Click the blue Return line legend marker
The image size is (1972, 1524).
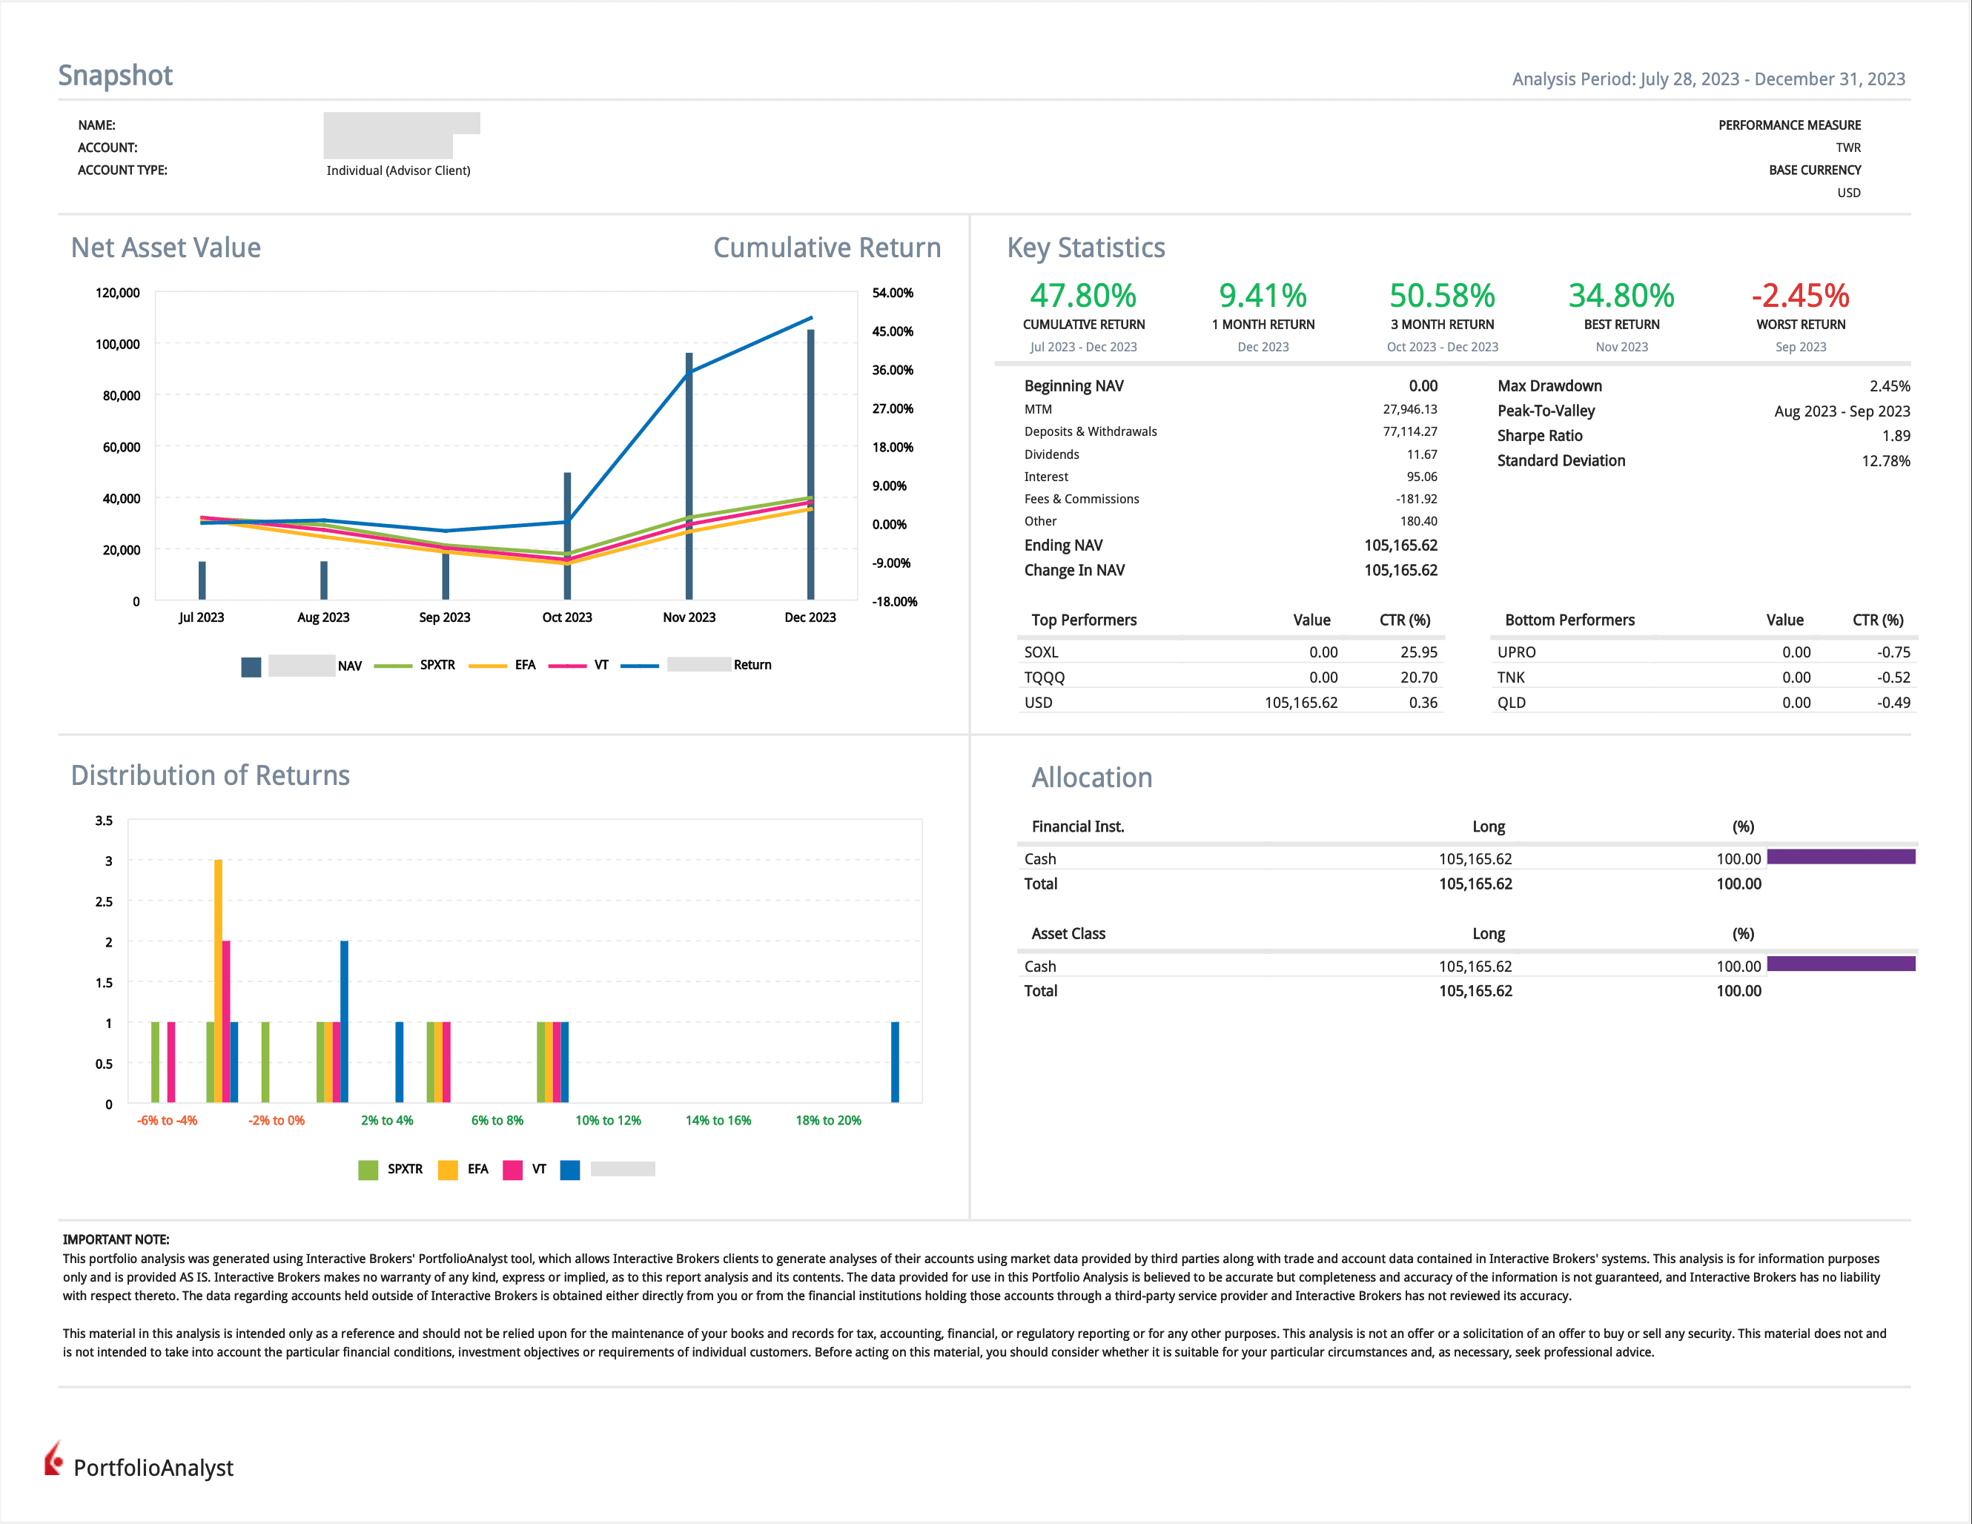pos(639,666)
